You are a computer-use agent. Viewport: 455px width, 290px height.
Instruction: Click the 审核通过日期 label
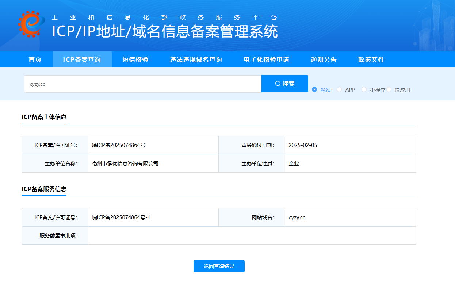[x=258, y=145]
